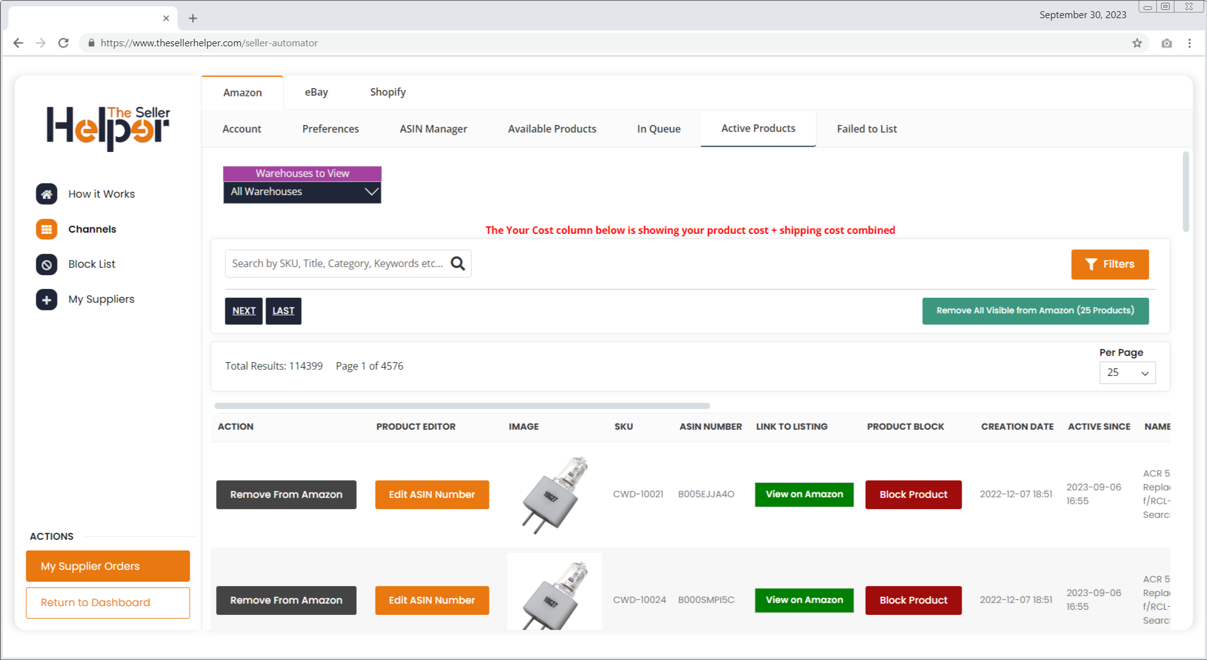Click the bulb image for CWD-10024
The image size is (1207, 660).
pyautogui.click(x=555, y=592)
